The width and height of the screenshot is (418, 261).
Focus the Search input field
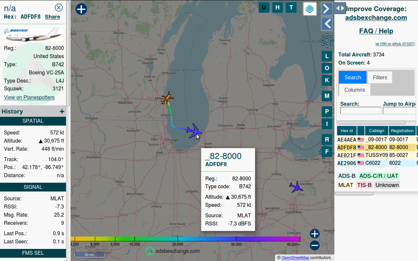[361, 111]
